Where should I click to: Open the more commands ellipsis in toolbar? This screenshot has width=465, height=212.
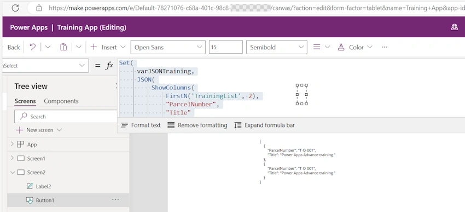click(385, 47)
